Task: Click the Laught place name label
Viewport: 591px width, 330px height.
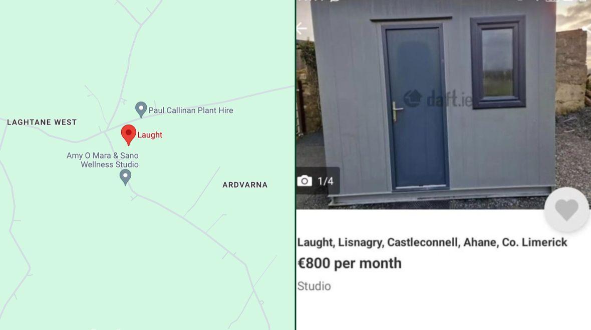Action: (x=150, y=134)
